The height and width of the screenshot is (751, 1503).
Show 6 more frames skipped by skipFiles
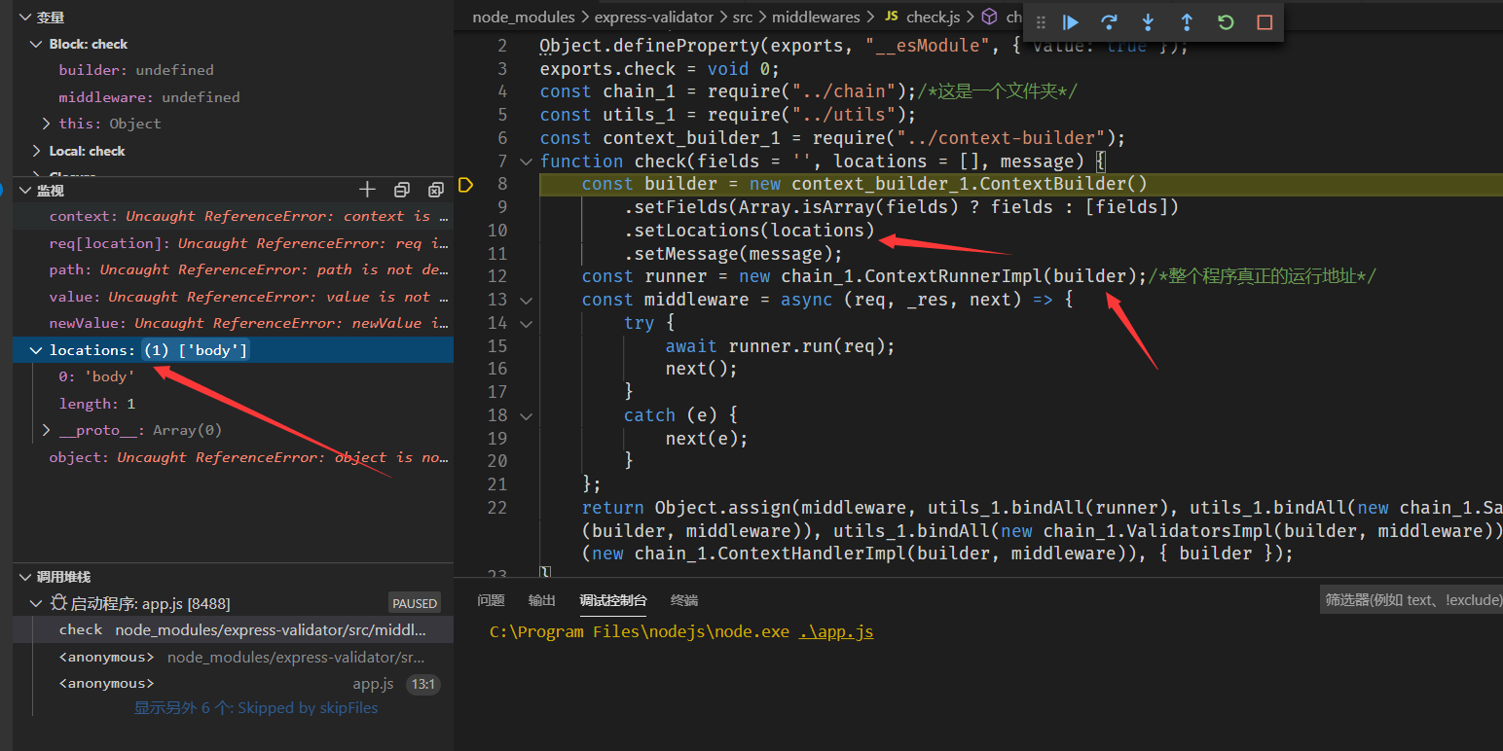[255, 708]
